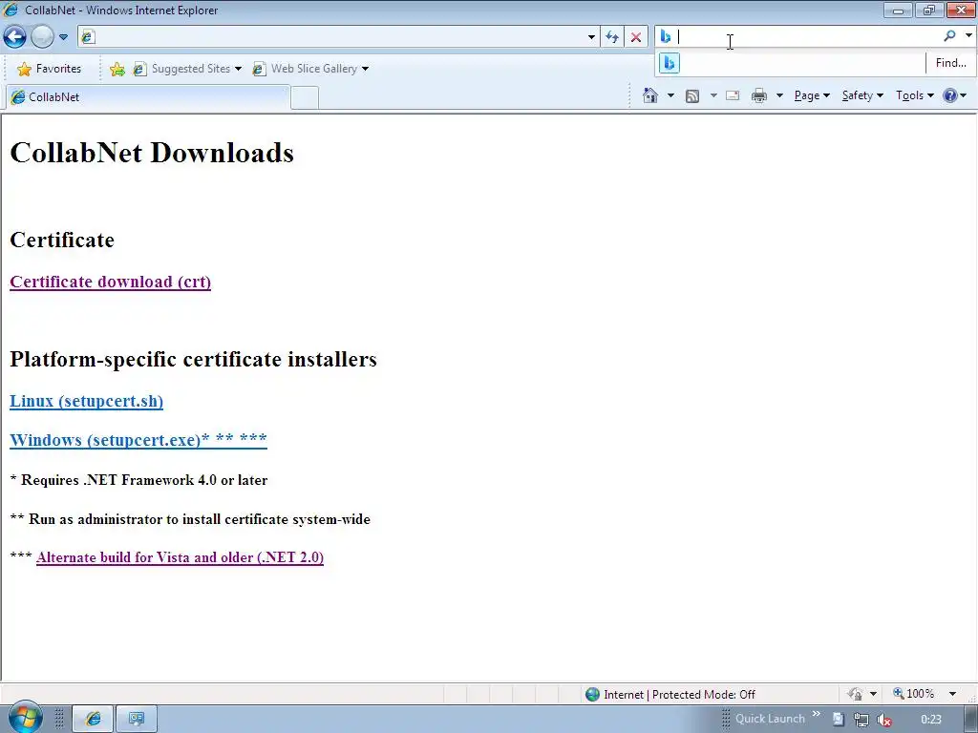978x733 pixels.
Task: Follow the Certificate download (crt) link
Action: 111,282
